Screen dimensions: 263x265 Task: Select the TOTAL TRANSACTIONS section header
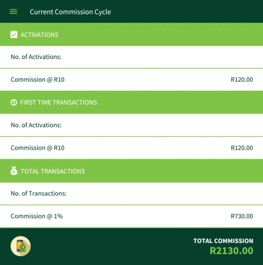tap(53, 171)
